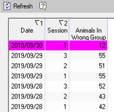
Task: Click the sort indicator 2 on Session column
Action: [x=63, y=23]
